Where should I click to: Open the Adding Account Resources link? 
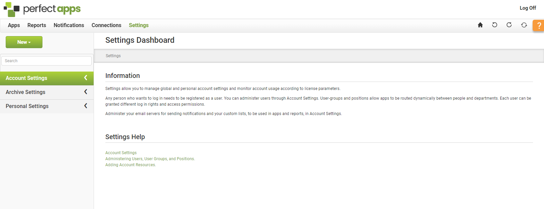(130, 165)
